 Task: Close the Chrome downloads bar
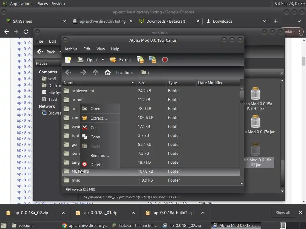301,213
